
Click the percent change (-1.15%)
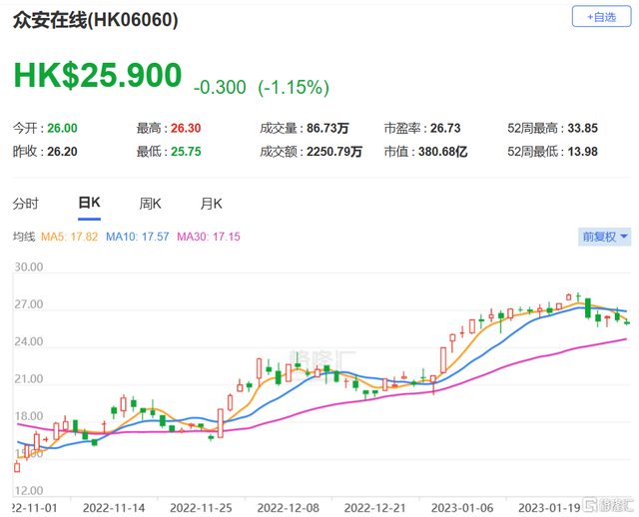(x=294, y=87)
